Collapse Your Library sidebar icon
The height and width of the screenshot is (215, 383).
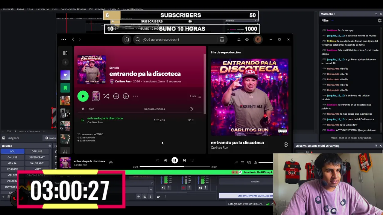pyautogui.click(x=65, y=53)
